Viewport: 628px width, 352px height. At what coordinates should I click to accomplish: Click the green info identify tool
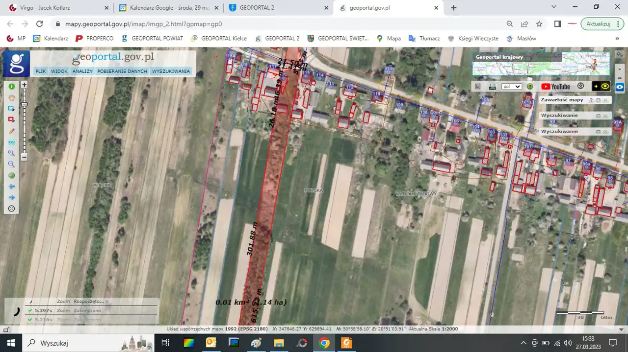(11, 86)
